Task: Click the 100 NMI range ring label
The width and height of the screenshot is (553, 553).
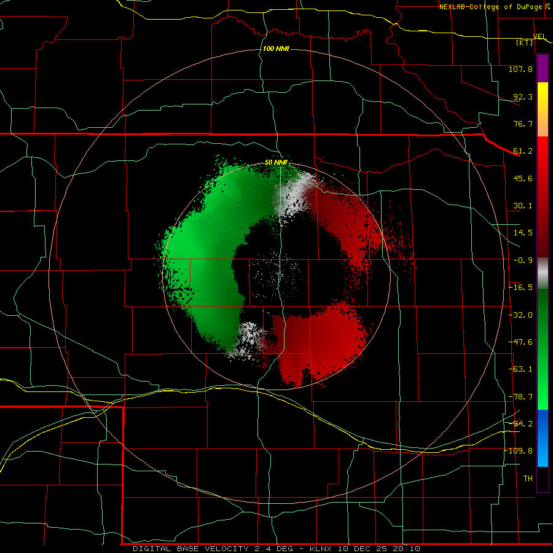Action: 276,49
